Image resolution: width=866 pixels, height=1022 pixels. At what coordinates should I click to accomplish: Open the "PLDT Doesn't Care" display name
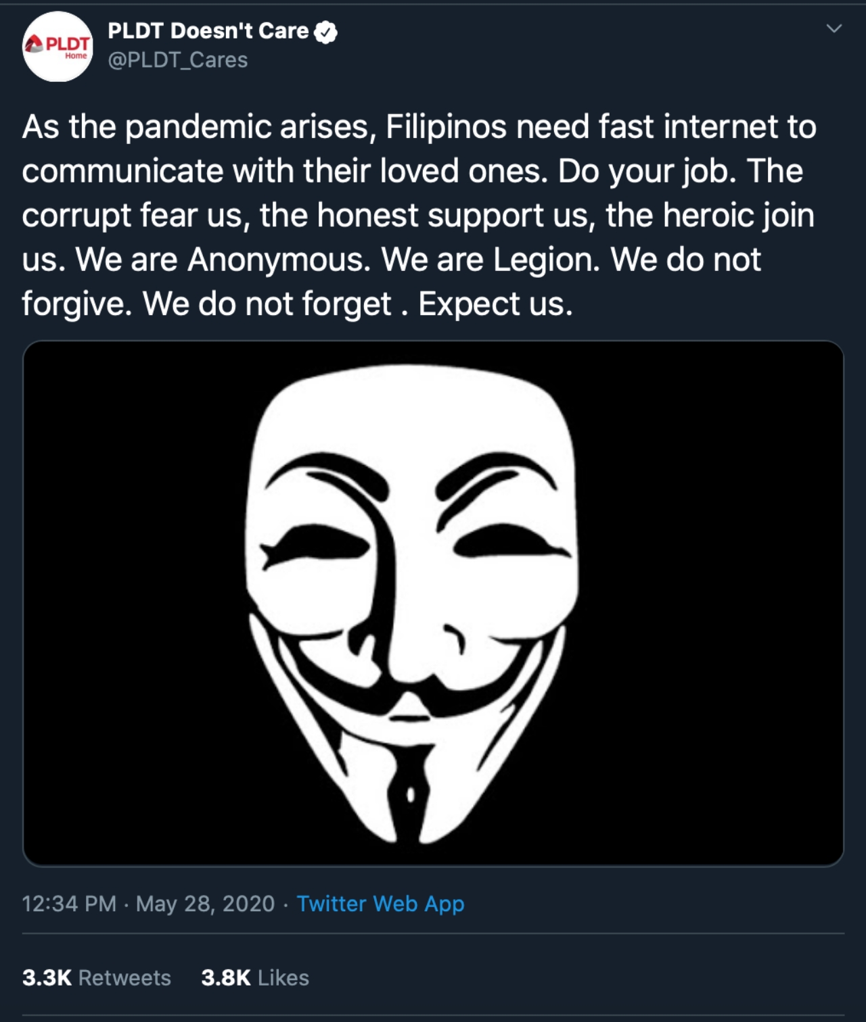(x=208, y=31)
